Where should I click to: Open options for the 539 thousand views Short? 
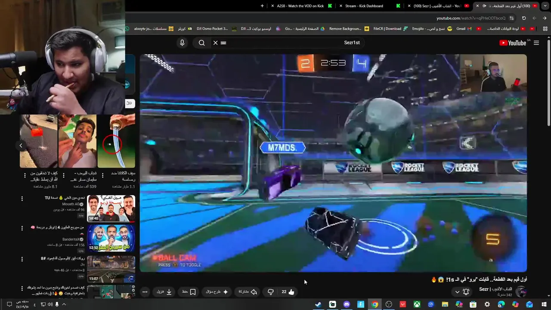coord(64,175)
